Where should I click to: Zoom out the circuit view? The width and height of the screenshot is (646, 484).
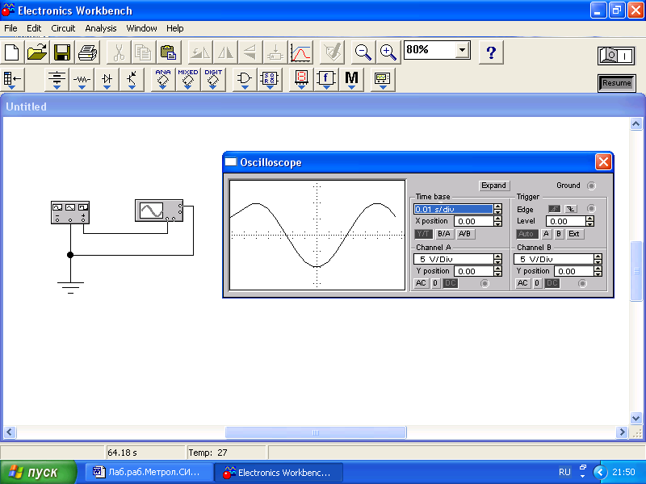363,52
